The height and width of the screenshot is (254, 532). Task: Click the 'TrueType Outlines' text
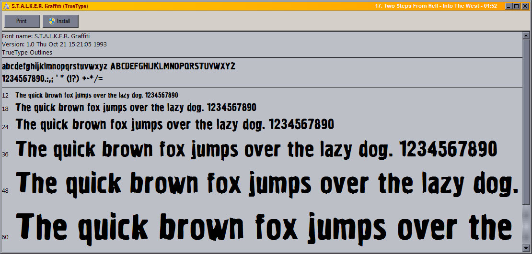click(27, 53)
